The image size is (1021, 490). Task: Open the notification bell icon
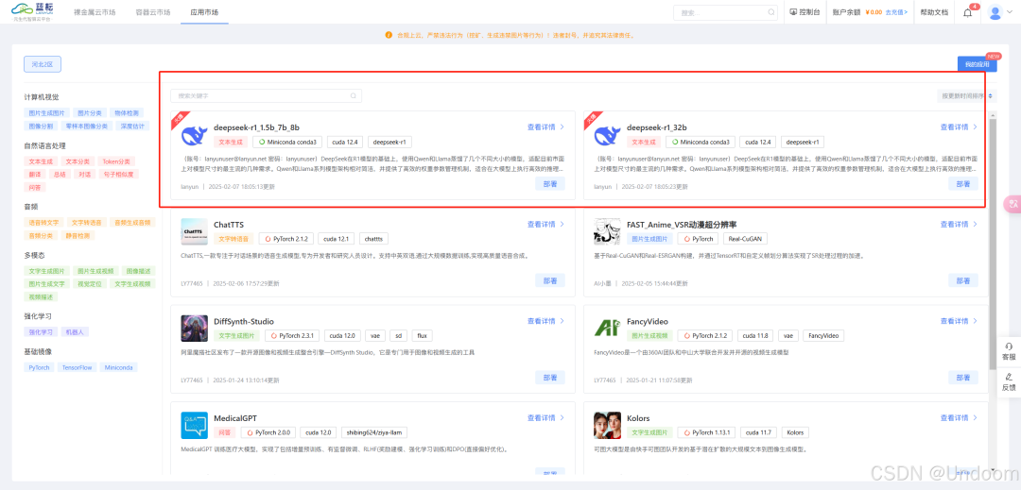(x=968, y=12)
